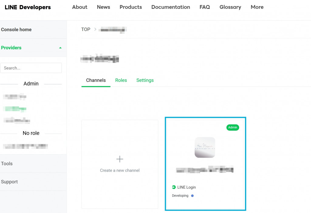Collapse Providers with the green arrow
This screenshot has width=311, height=213.
click(x=60, y=48)
